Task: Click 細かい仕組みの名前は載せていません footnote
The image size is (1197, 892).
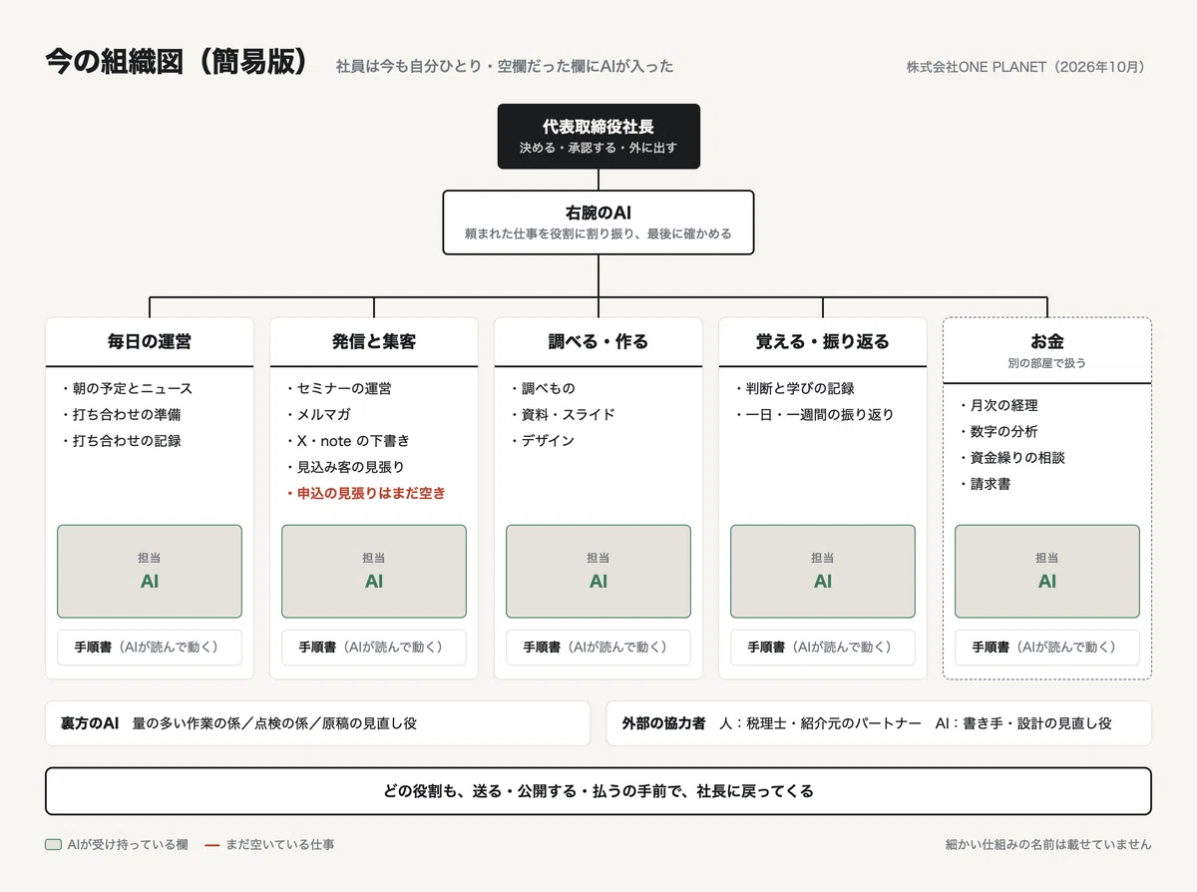Action: 1048,845
